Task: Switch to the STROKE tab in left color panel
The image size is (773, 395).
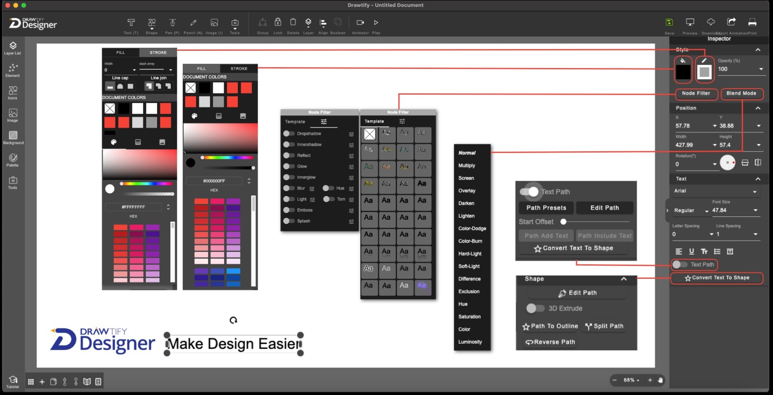Action: (158, 52)
